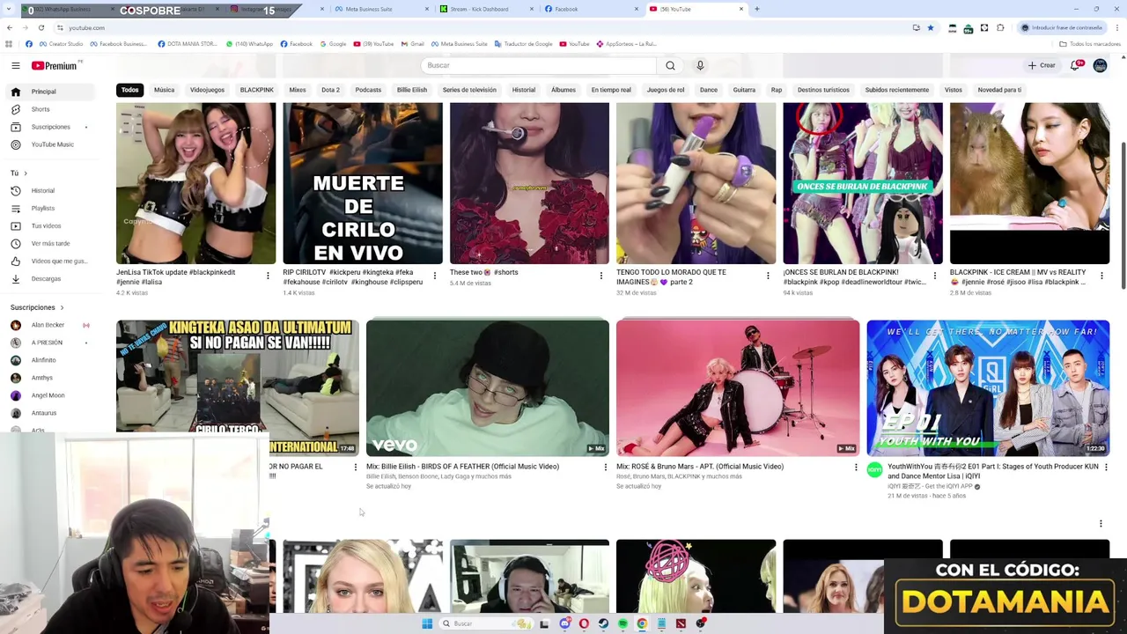The image size is (1127, 634).
Task: Open Tus videos in sidebar
Action: (x=48, y=225)
